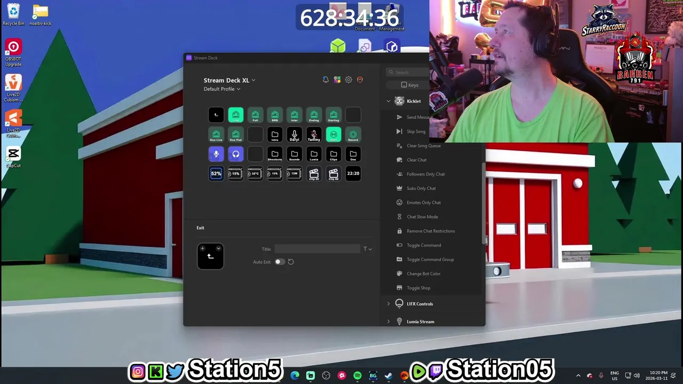Expand the Lumia Stream category
This screenshot has width=683, height=384.
(388, 322)
